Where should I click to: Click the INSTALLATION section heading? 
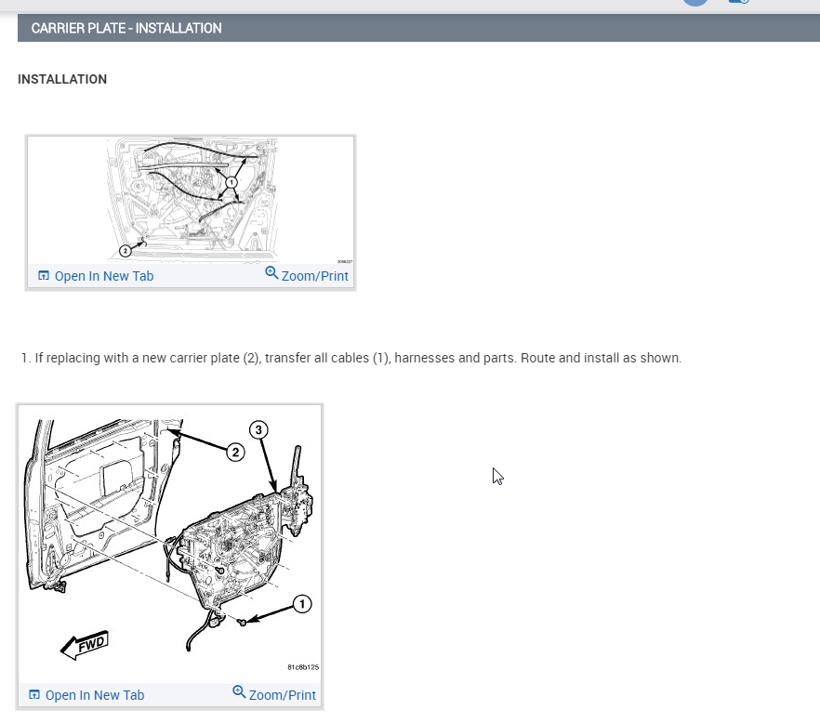(62, 80)
